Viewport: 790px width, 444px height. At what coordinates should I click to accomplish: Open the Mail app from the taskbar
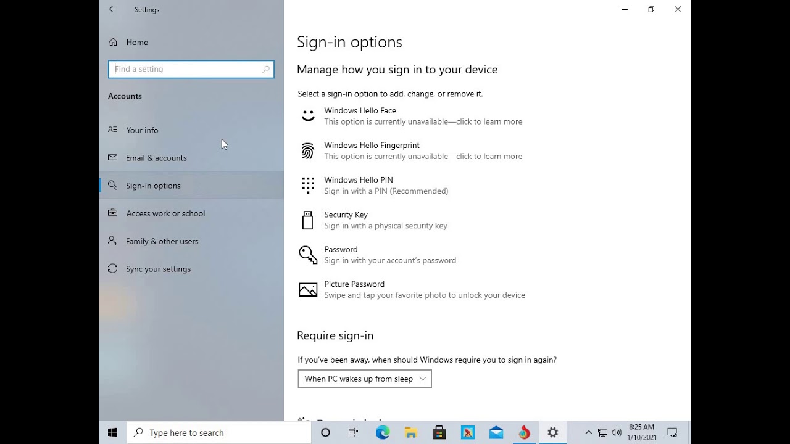tap(496, 433)
